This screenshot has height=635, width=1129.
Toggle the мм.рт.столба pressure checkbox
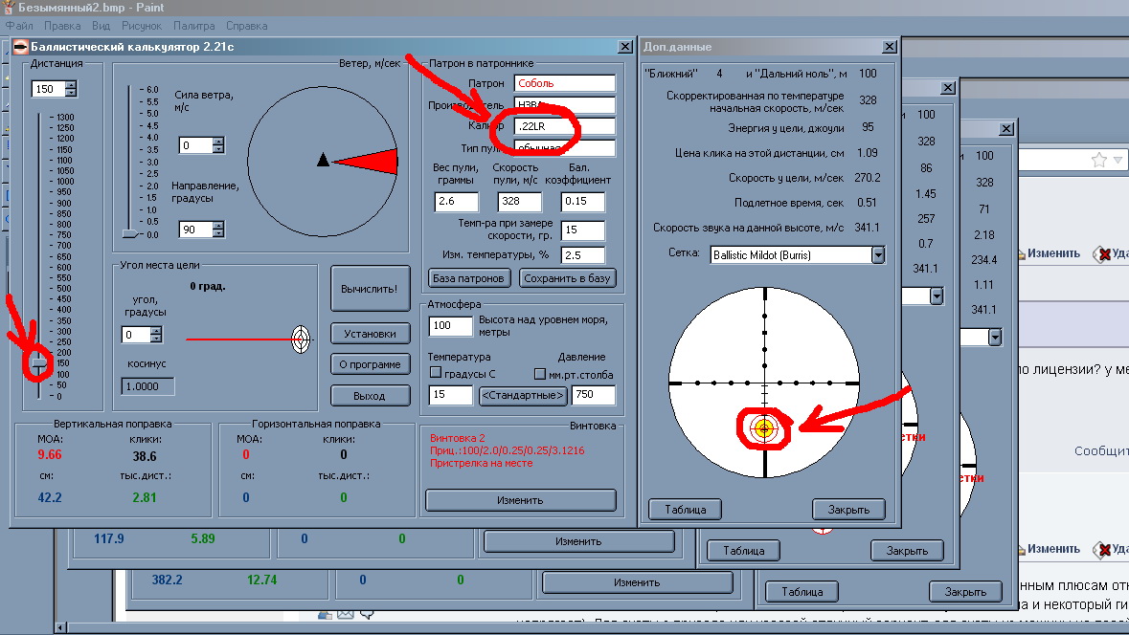tap(539, 374)
